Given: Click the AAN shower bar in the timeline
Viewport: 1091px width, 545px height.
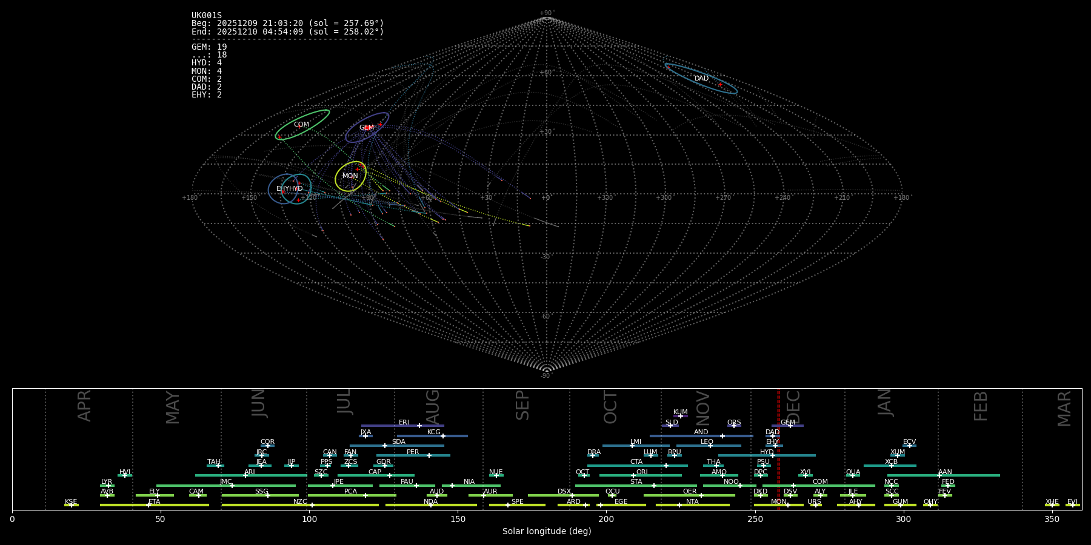Looking at the screenshot, I should point(944,475).
